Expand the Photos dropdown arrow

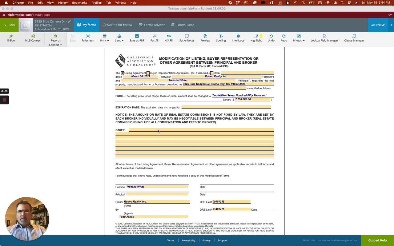304,41
